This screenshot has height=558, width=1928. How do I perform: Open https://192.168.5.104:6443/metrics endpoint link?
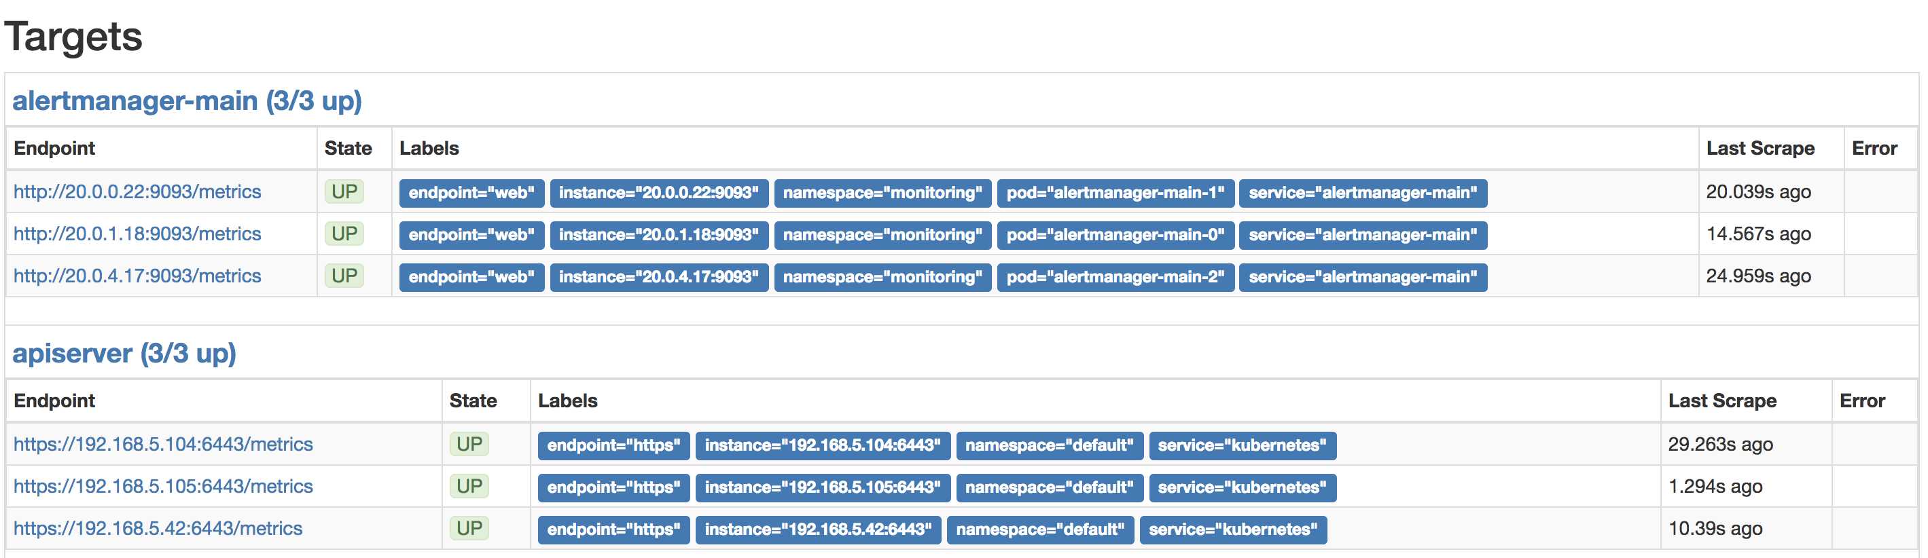(163, 445)
